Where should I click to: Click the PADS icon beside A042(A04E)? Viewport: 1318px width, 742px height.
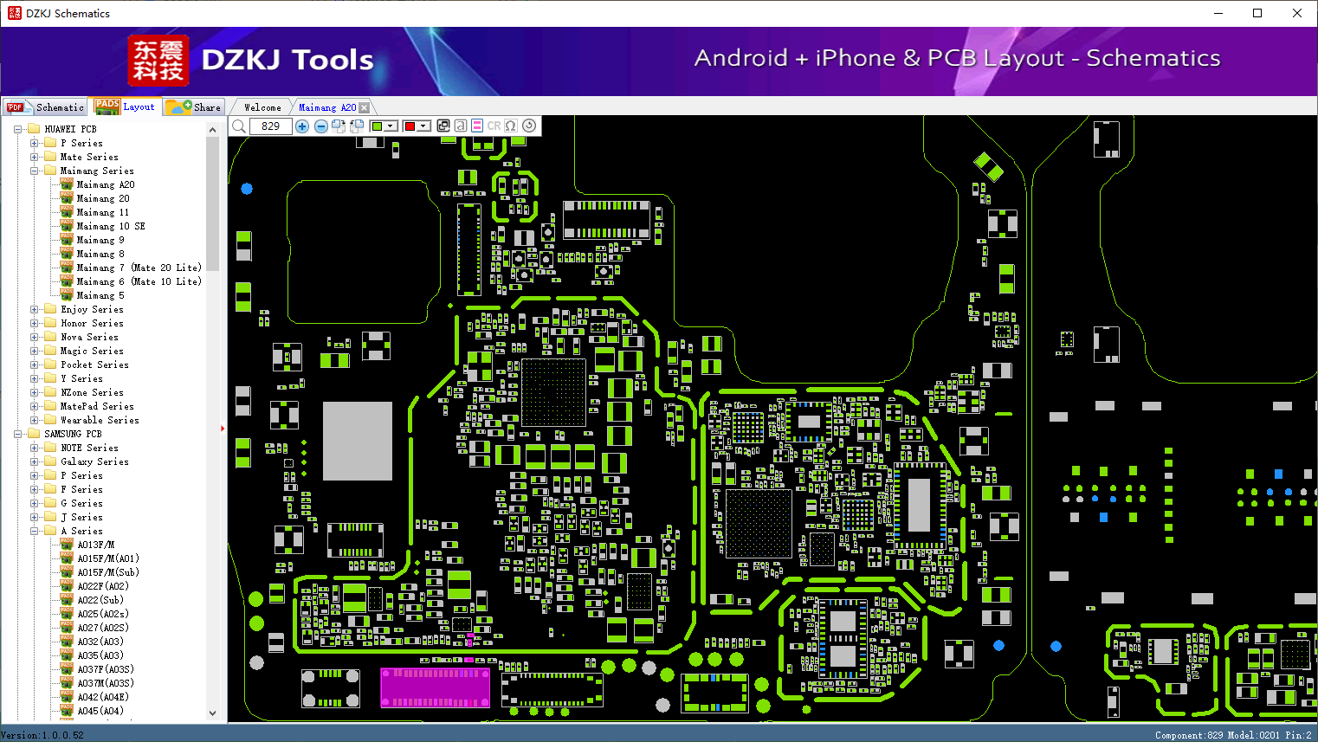click(67, 697)
